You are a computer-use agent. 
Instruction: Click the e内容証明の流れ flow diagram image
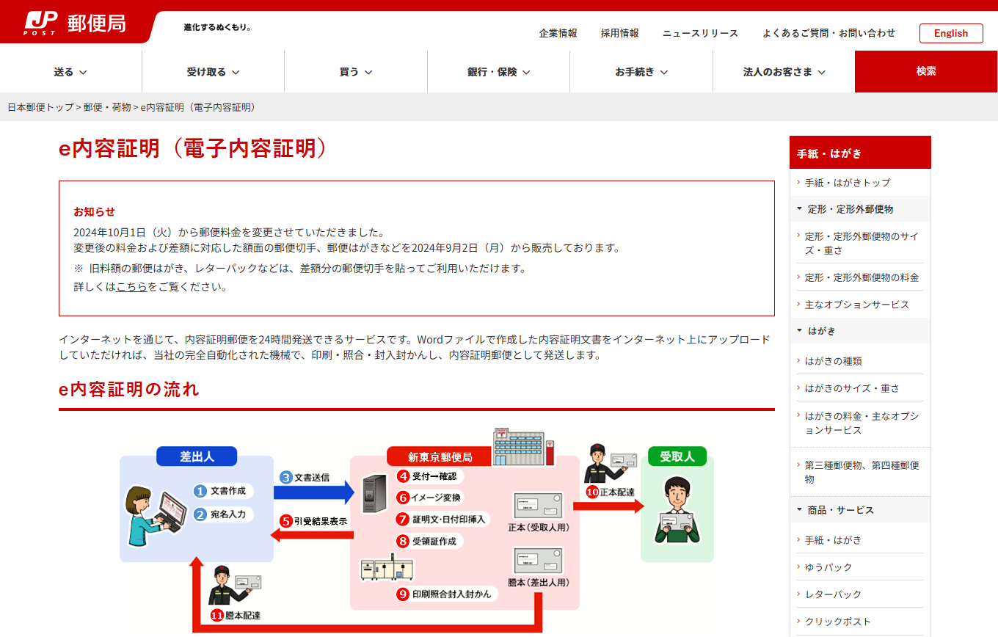tap(417, 530)
